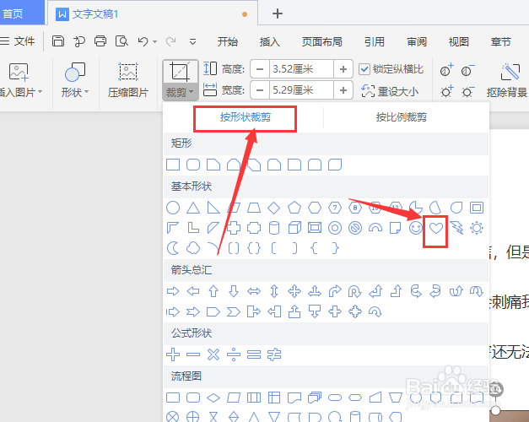529x422 pixels.
Task: Select the multiply formula shape
Action: [213, 354]
